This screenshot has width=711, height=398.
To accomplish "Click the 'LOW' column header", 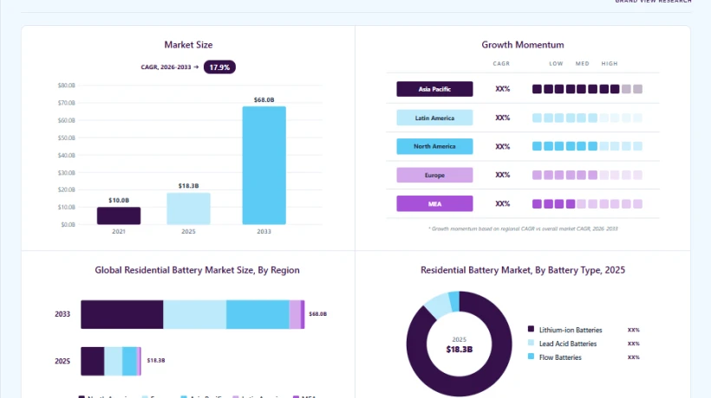I will pos(556,64).
